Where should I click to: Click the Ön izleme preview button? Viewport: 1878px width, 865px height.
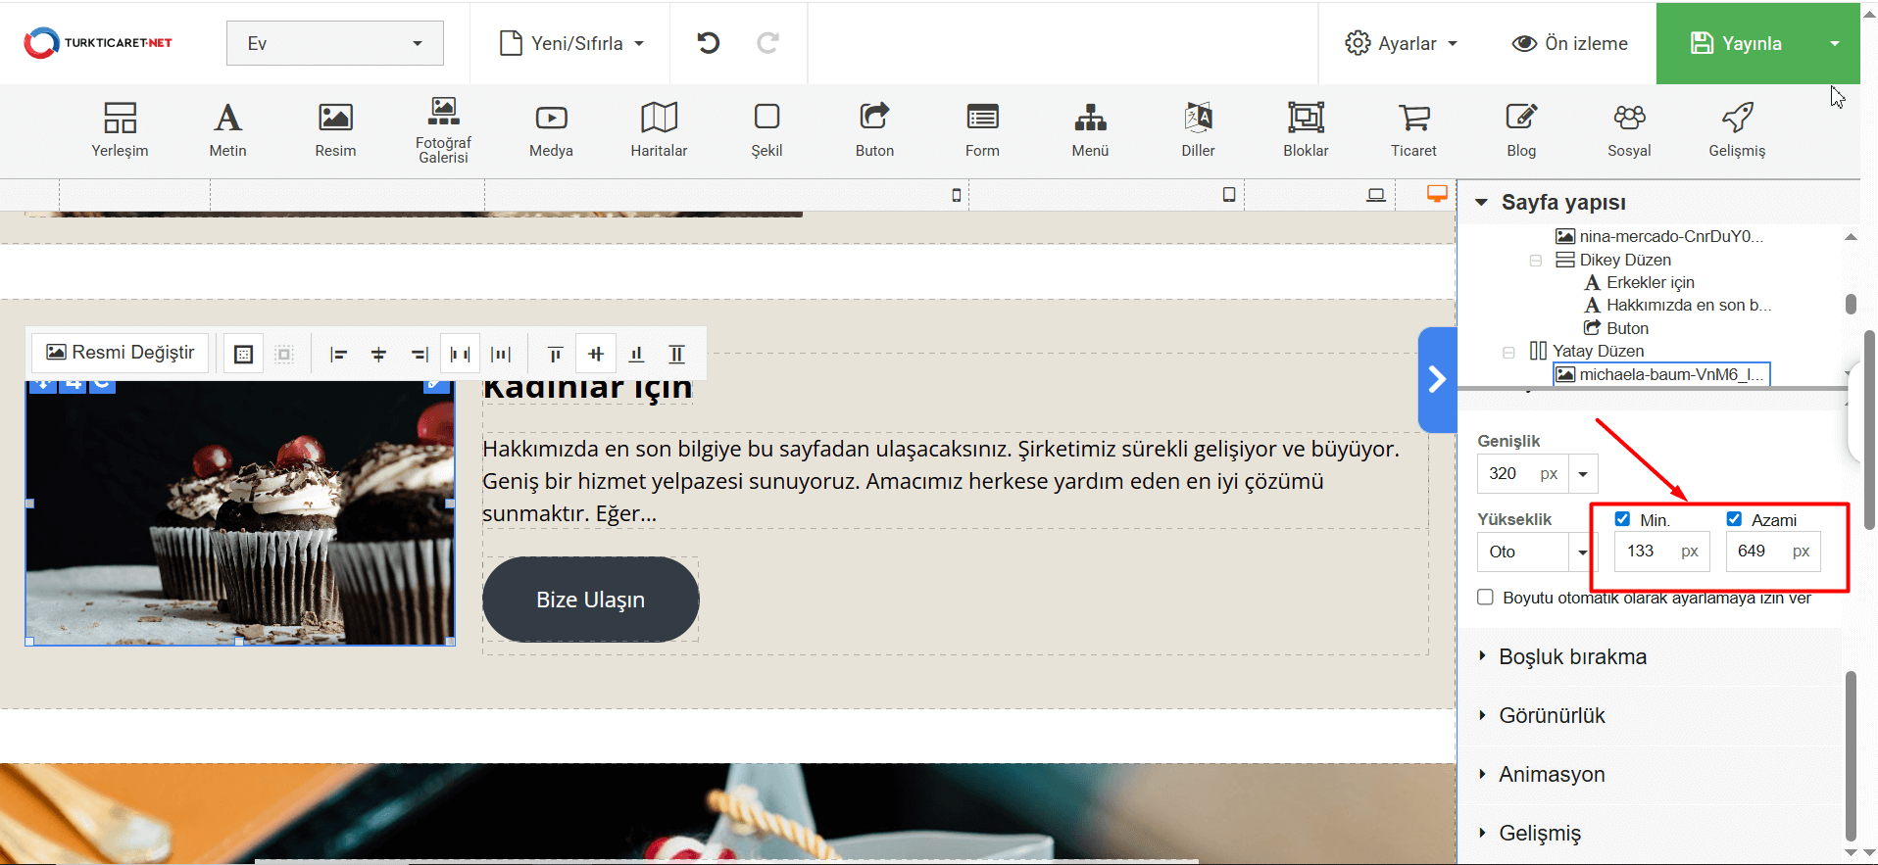(x=1570, y=43)
